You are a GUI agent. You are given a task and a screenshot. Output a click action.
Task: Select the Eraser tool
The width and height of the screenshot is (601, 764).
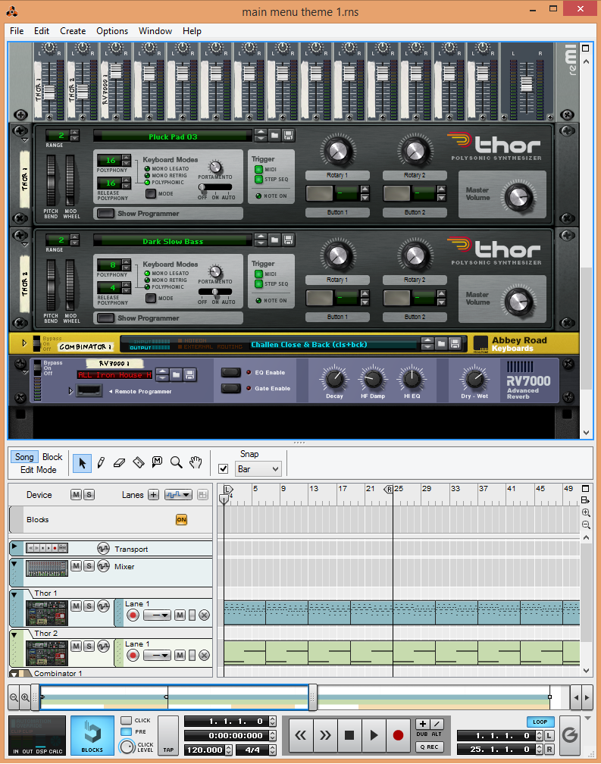coord(120,462)
